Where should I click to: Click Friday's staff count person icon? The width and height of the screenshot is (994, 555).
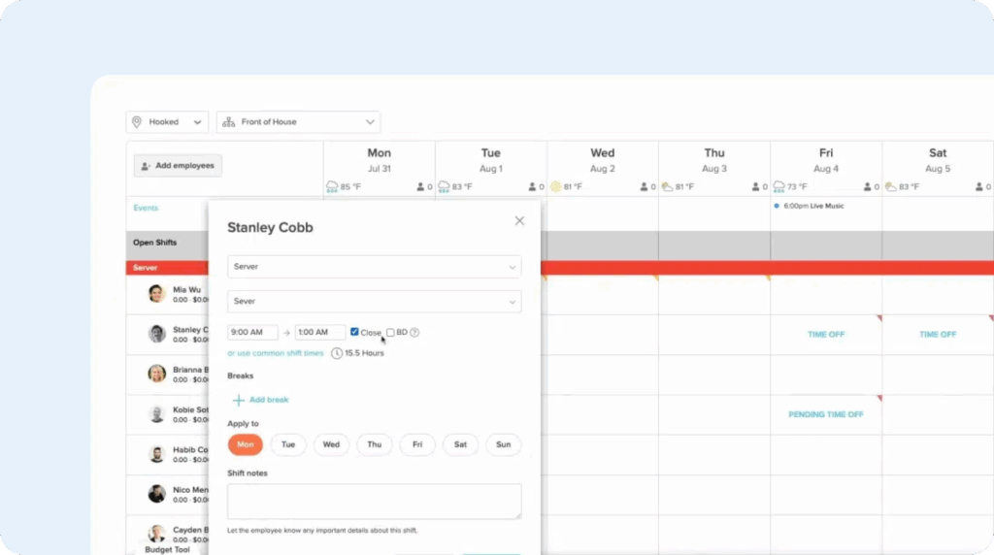coord(867,187)
